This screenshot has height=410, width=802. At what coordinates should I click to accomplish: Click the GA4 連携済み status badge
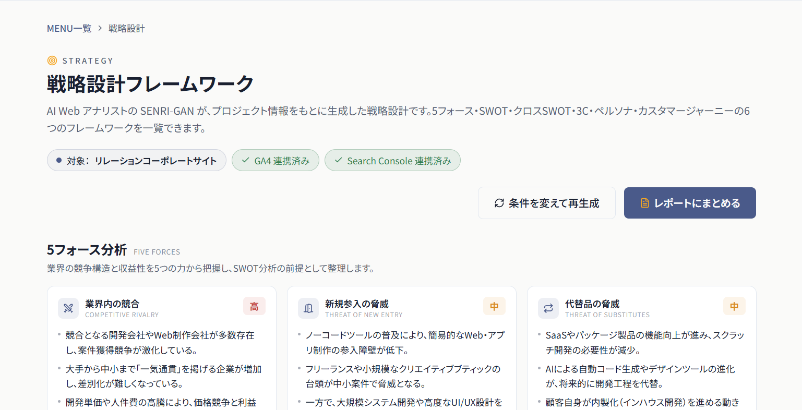pos(276,160)
